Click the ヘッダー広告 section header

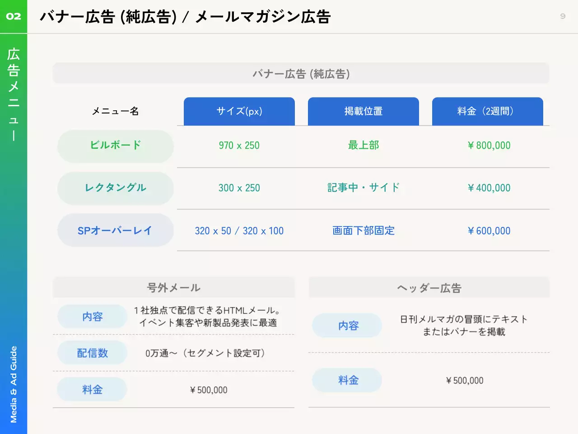click(x=429, y=288)
